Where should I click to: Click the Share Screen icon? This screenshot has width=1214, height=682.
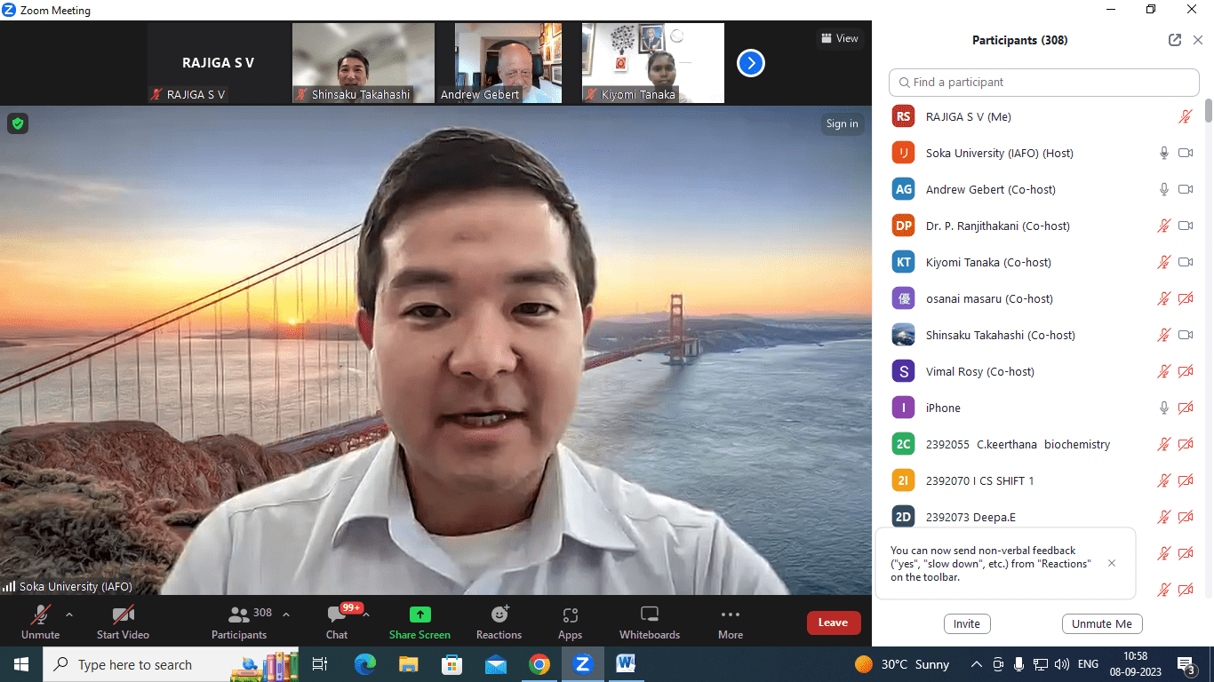pyautogui.click(x=419, y=622)
